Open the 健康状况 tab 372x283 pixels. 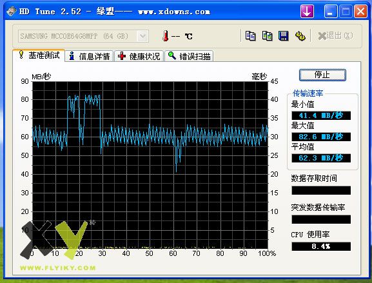pos(139,56)
